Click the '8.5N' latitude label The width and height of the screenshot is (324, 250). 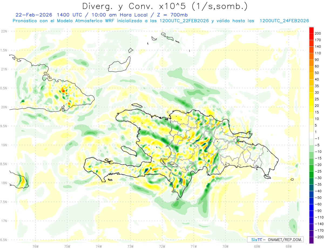tap(4, 164)
